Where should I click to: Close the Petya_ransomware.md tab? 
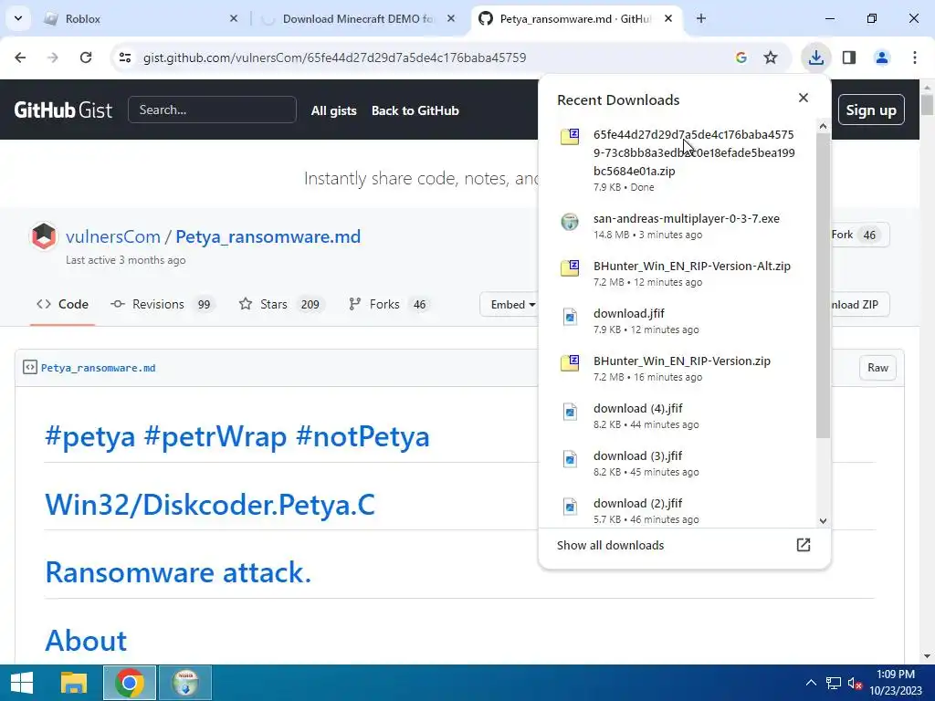(668, 18)
